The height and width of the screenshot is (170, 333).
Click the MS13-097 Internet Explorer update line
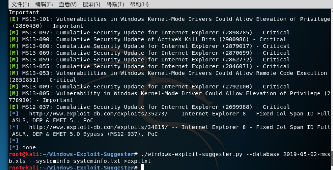tap(149, 33)
